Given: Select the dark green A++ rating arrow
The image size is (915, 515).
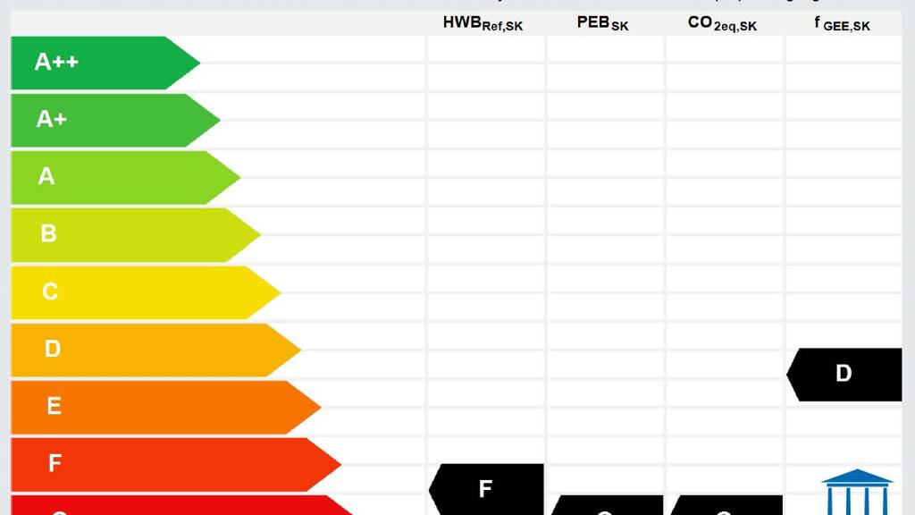Looking at the screenshot, I should 98,63.
